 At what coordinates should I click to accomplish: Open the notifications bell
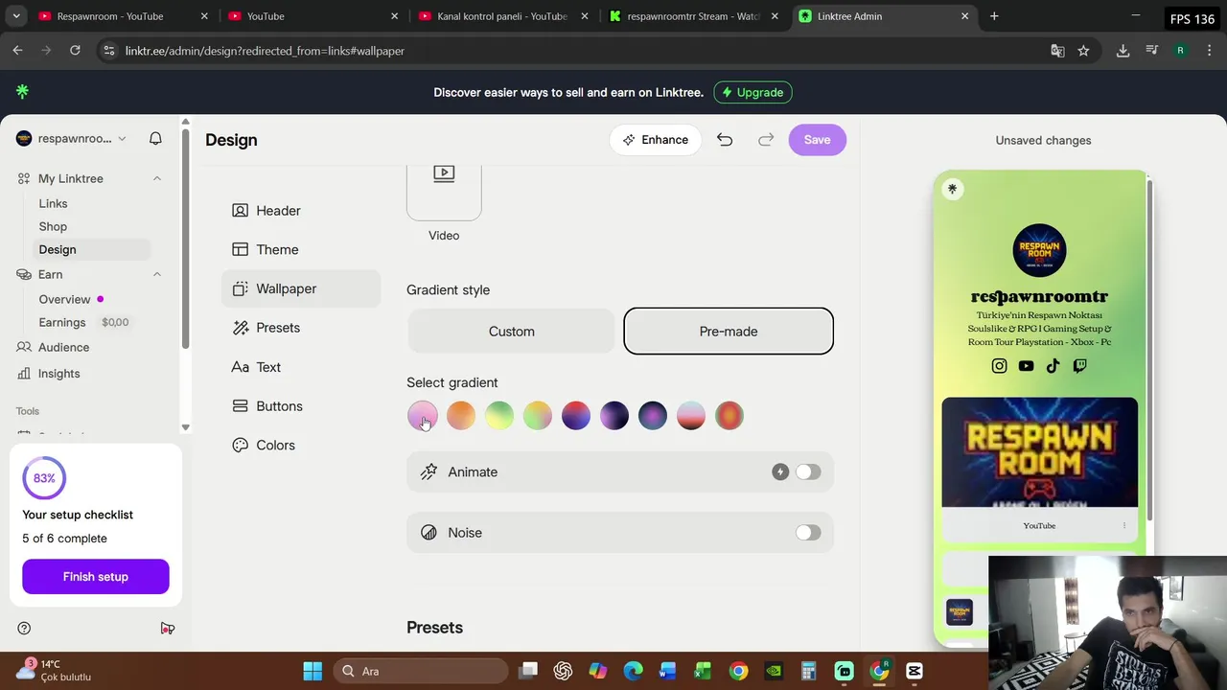pyautogui.click(x=155, y=139)
